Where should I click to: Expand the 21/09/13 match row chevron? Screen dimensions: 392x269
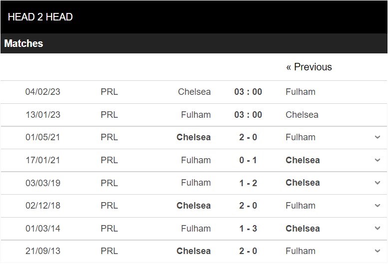pyautogui.click(x=378, y=251)
